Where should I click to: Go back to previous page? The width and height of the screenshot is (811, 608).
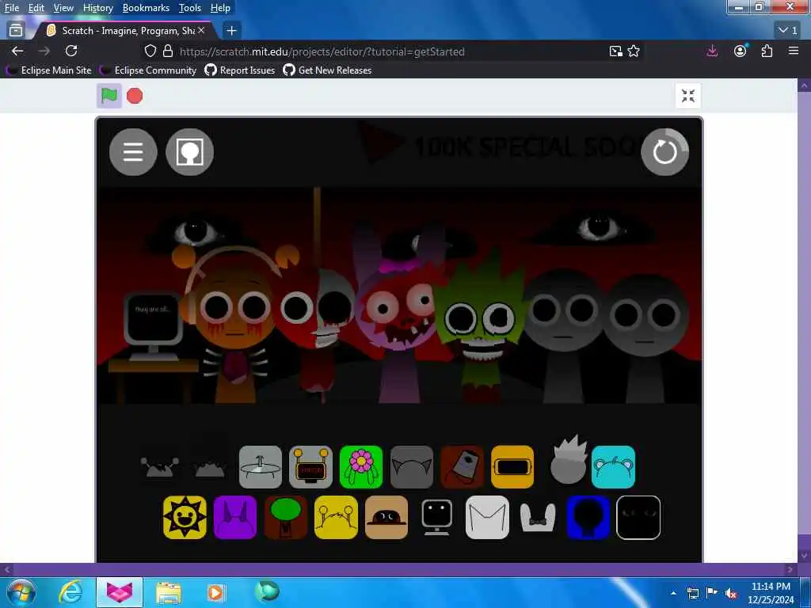point(17,51)
